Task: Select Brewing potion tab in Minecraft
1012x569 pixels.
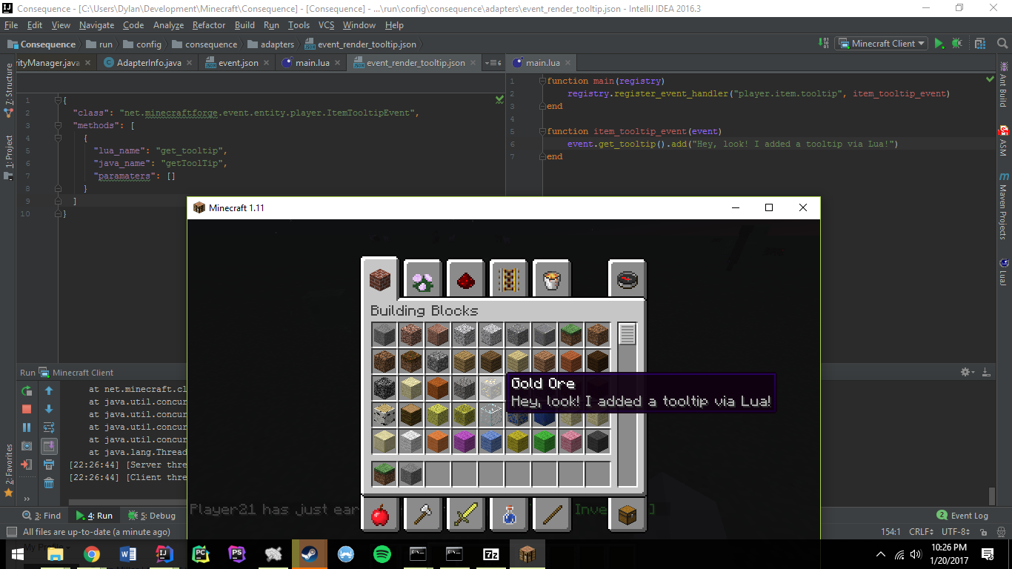Action: [508, 513]
